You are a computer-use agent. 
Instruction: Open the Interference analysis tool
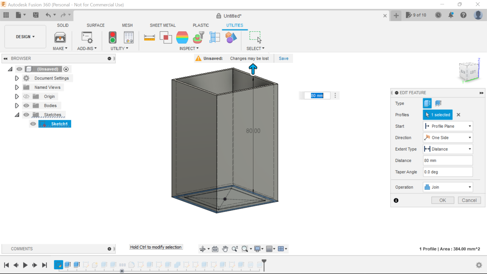166,37
